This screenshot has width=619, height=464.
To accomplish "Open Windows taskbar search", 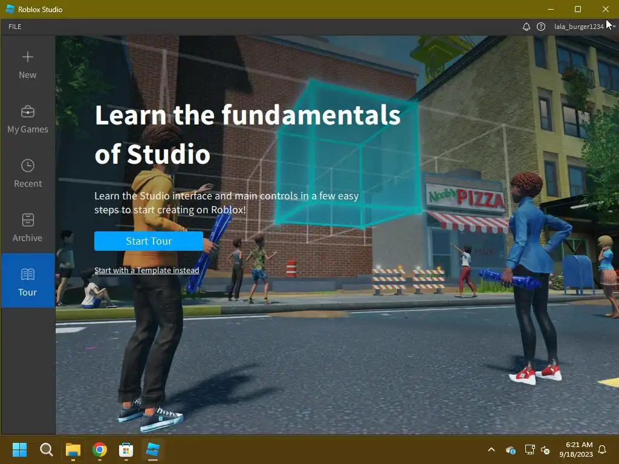I will click(46, 449).
